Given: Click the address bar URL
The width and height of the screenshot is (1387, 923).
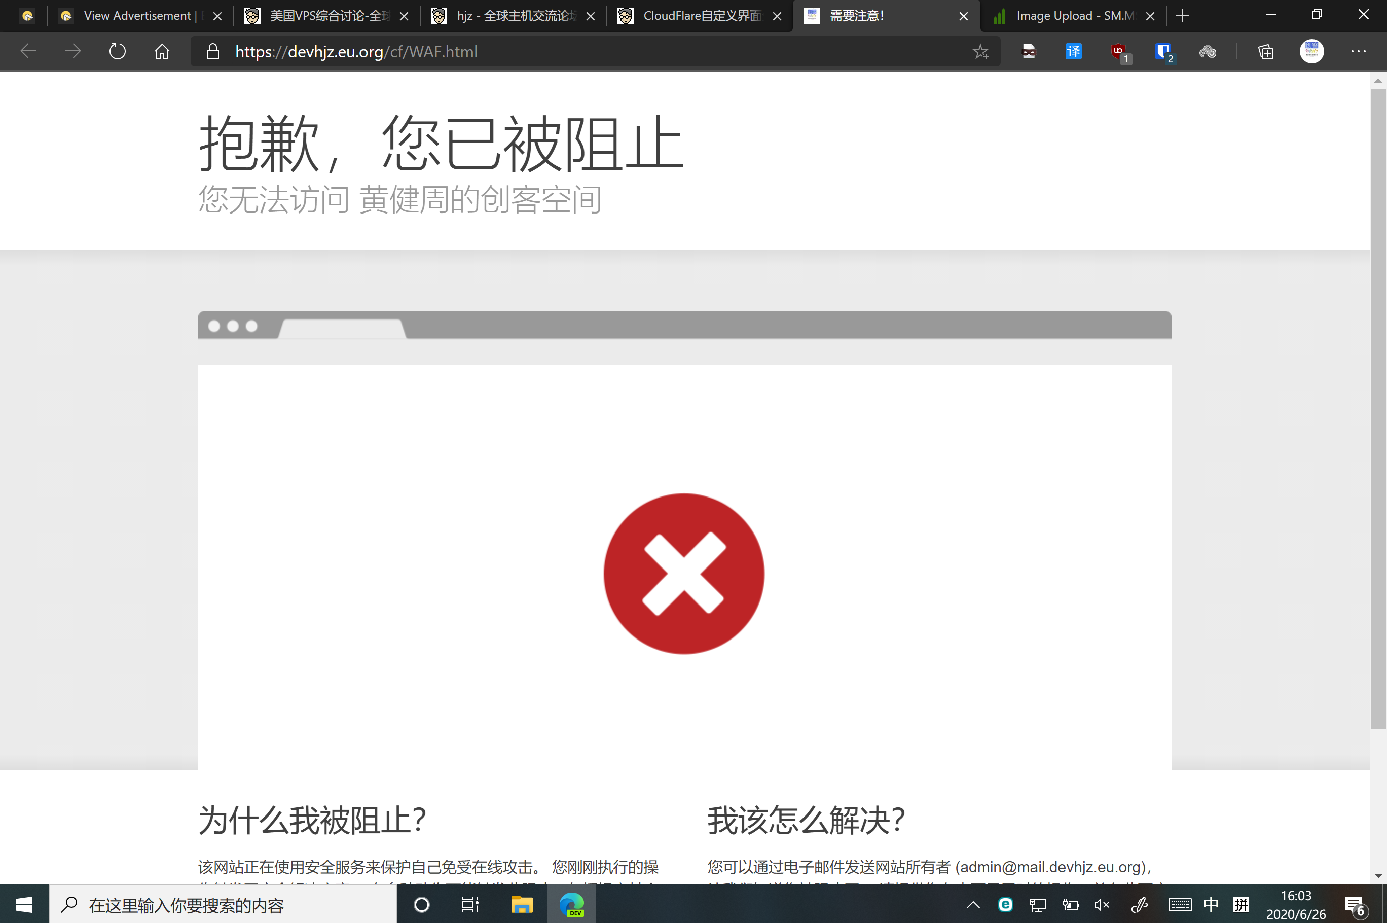Looking at the screenshot, I should 356,52.
